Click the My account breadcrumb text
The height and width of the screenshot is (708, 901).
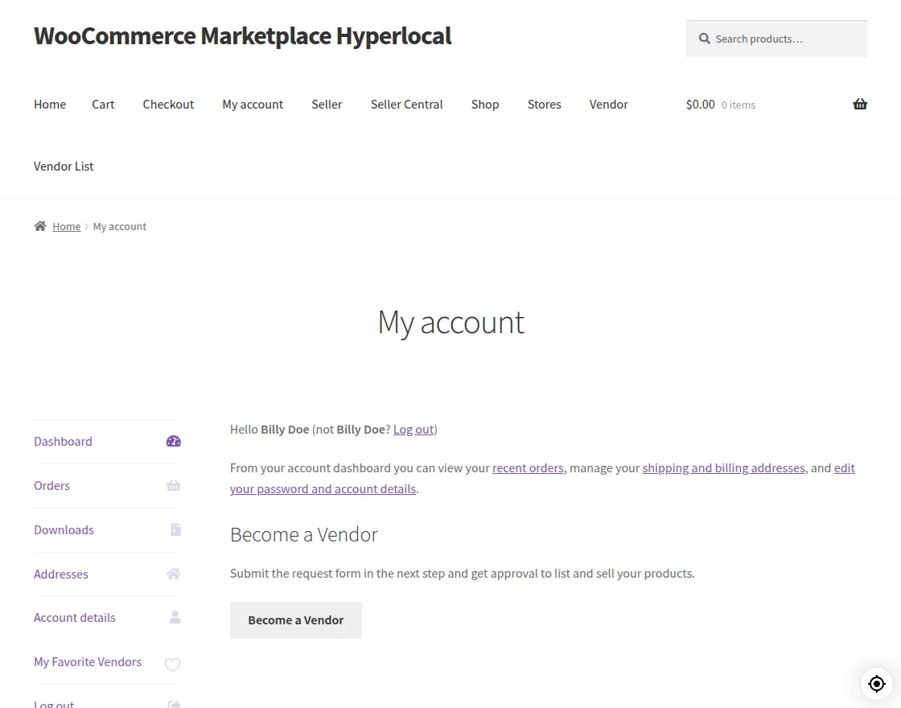point(120,226)
